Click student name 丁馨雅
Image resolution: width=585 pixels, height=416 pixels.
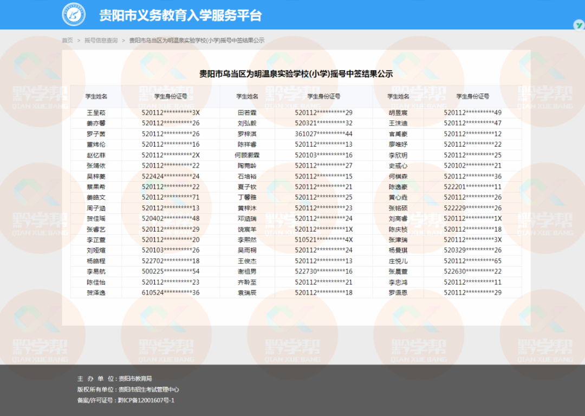247,197
